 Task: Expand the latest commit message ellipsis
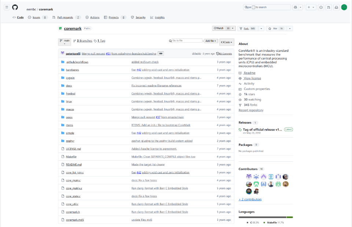[x=161, y=54]
